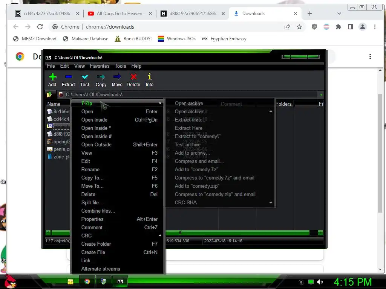Show hidden tray icons arrow
This screenshot has height=289, width=386.
click(301, 282)
